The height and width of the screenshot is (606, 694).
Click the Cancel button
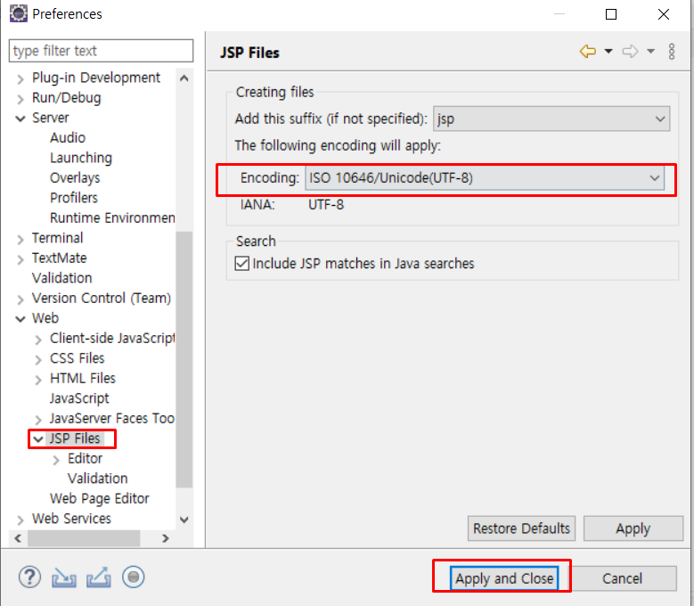coord(622,578)
